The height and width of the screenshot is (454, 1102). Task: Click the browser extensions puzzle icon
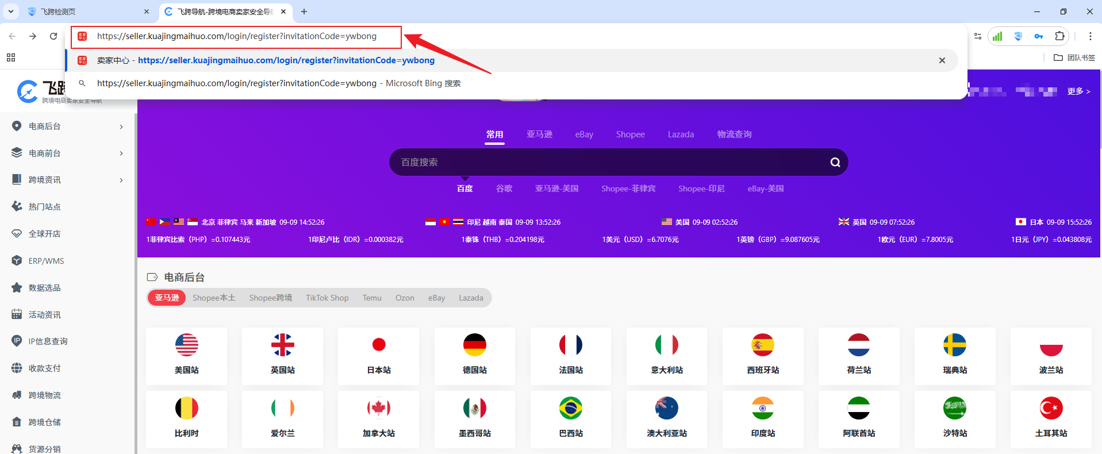pos(1059,36)
